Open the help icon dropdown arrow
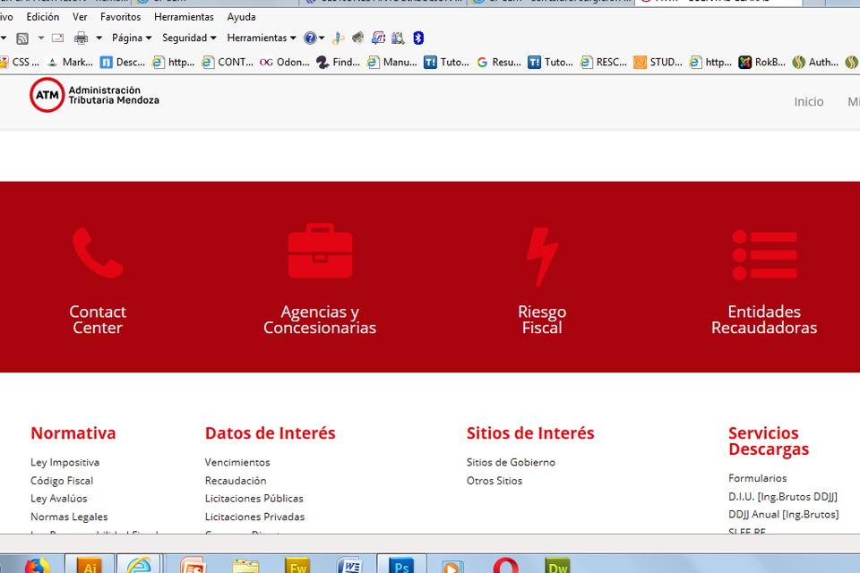860x573 pixels. click(x=322, y=38)
